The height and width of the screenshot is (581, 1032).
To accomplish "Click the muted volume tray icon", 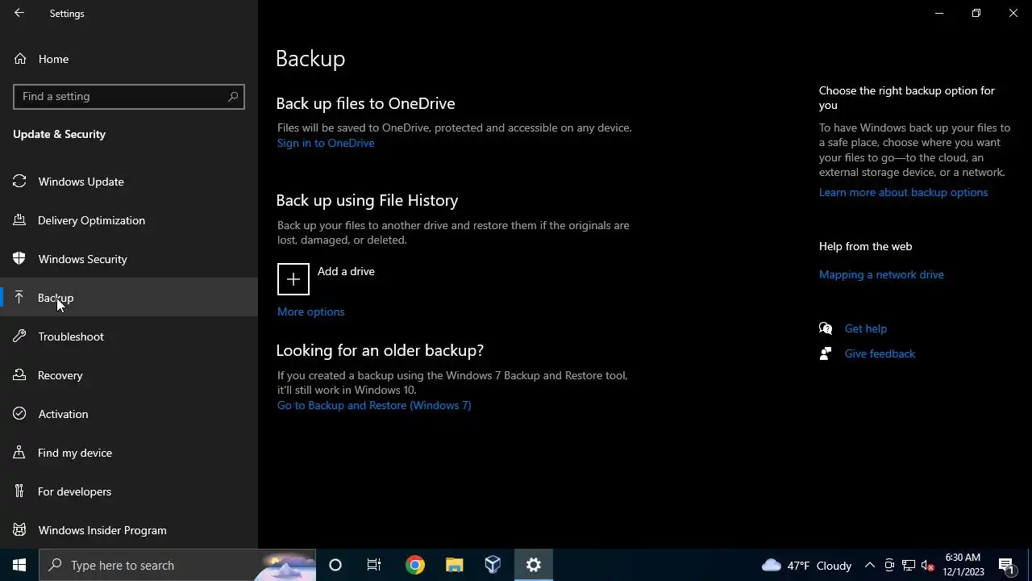I will point(928,566).
